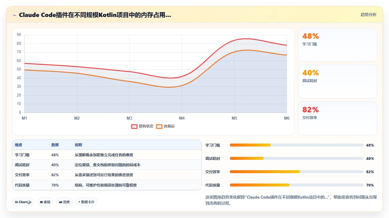Click the M6 x-axis label
This screenshot has width=389, height=218.
pyautogui.click(x=287, y=118)
